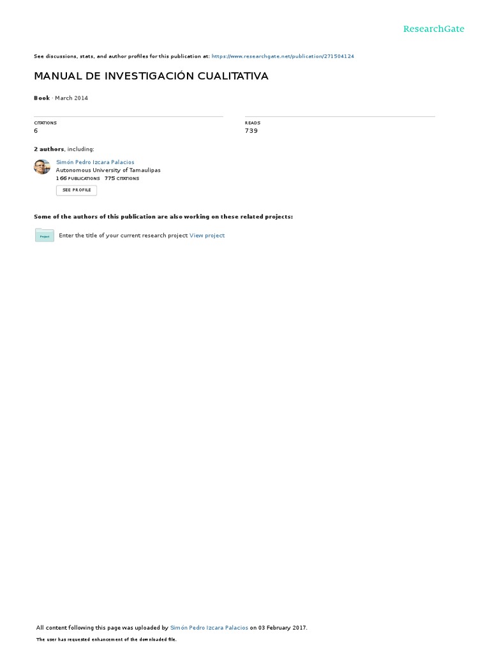Open the researchgate.net publication URL
Viewport: 490px width, 654px height.
point(283,56)
